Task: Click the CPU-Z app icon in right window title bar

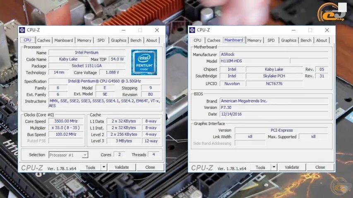Action: 192,30
